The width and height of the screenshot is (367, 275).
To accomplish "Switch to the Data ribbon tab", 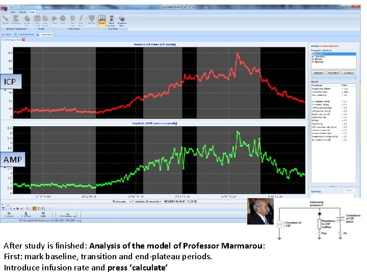I will pyautogui.click(x=32, y=12).
